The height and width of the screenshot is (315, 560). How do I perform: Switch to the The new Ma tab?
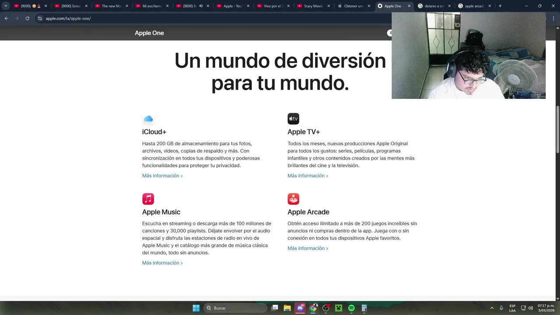(111, 6)
